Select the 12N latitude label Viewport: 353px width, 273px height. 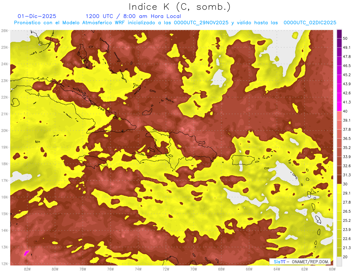(x=4, y=264)
